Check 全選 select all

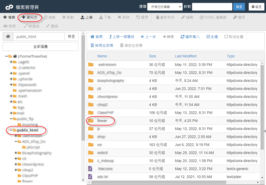click(208, 37)
